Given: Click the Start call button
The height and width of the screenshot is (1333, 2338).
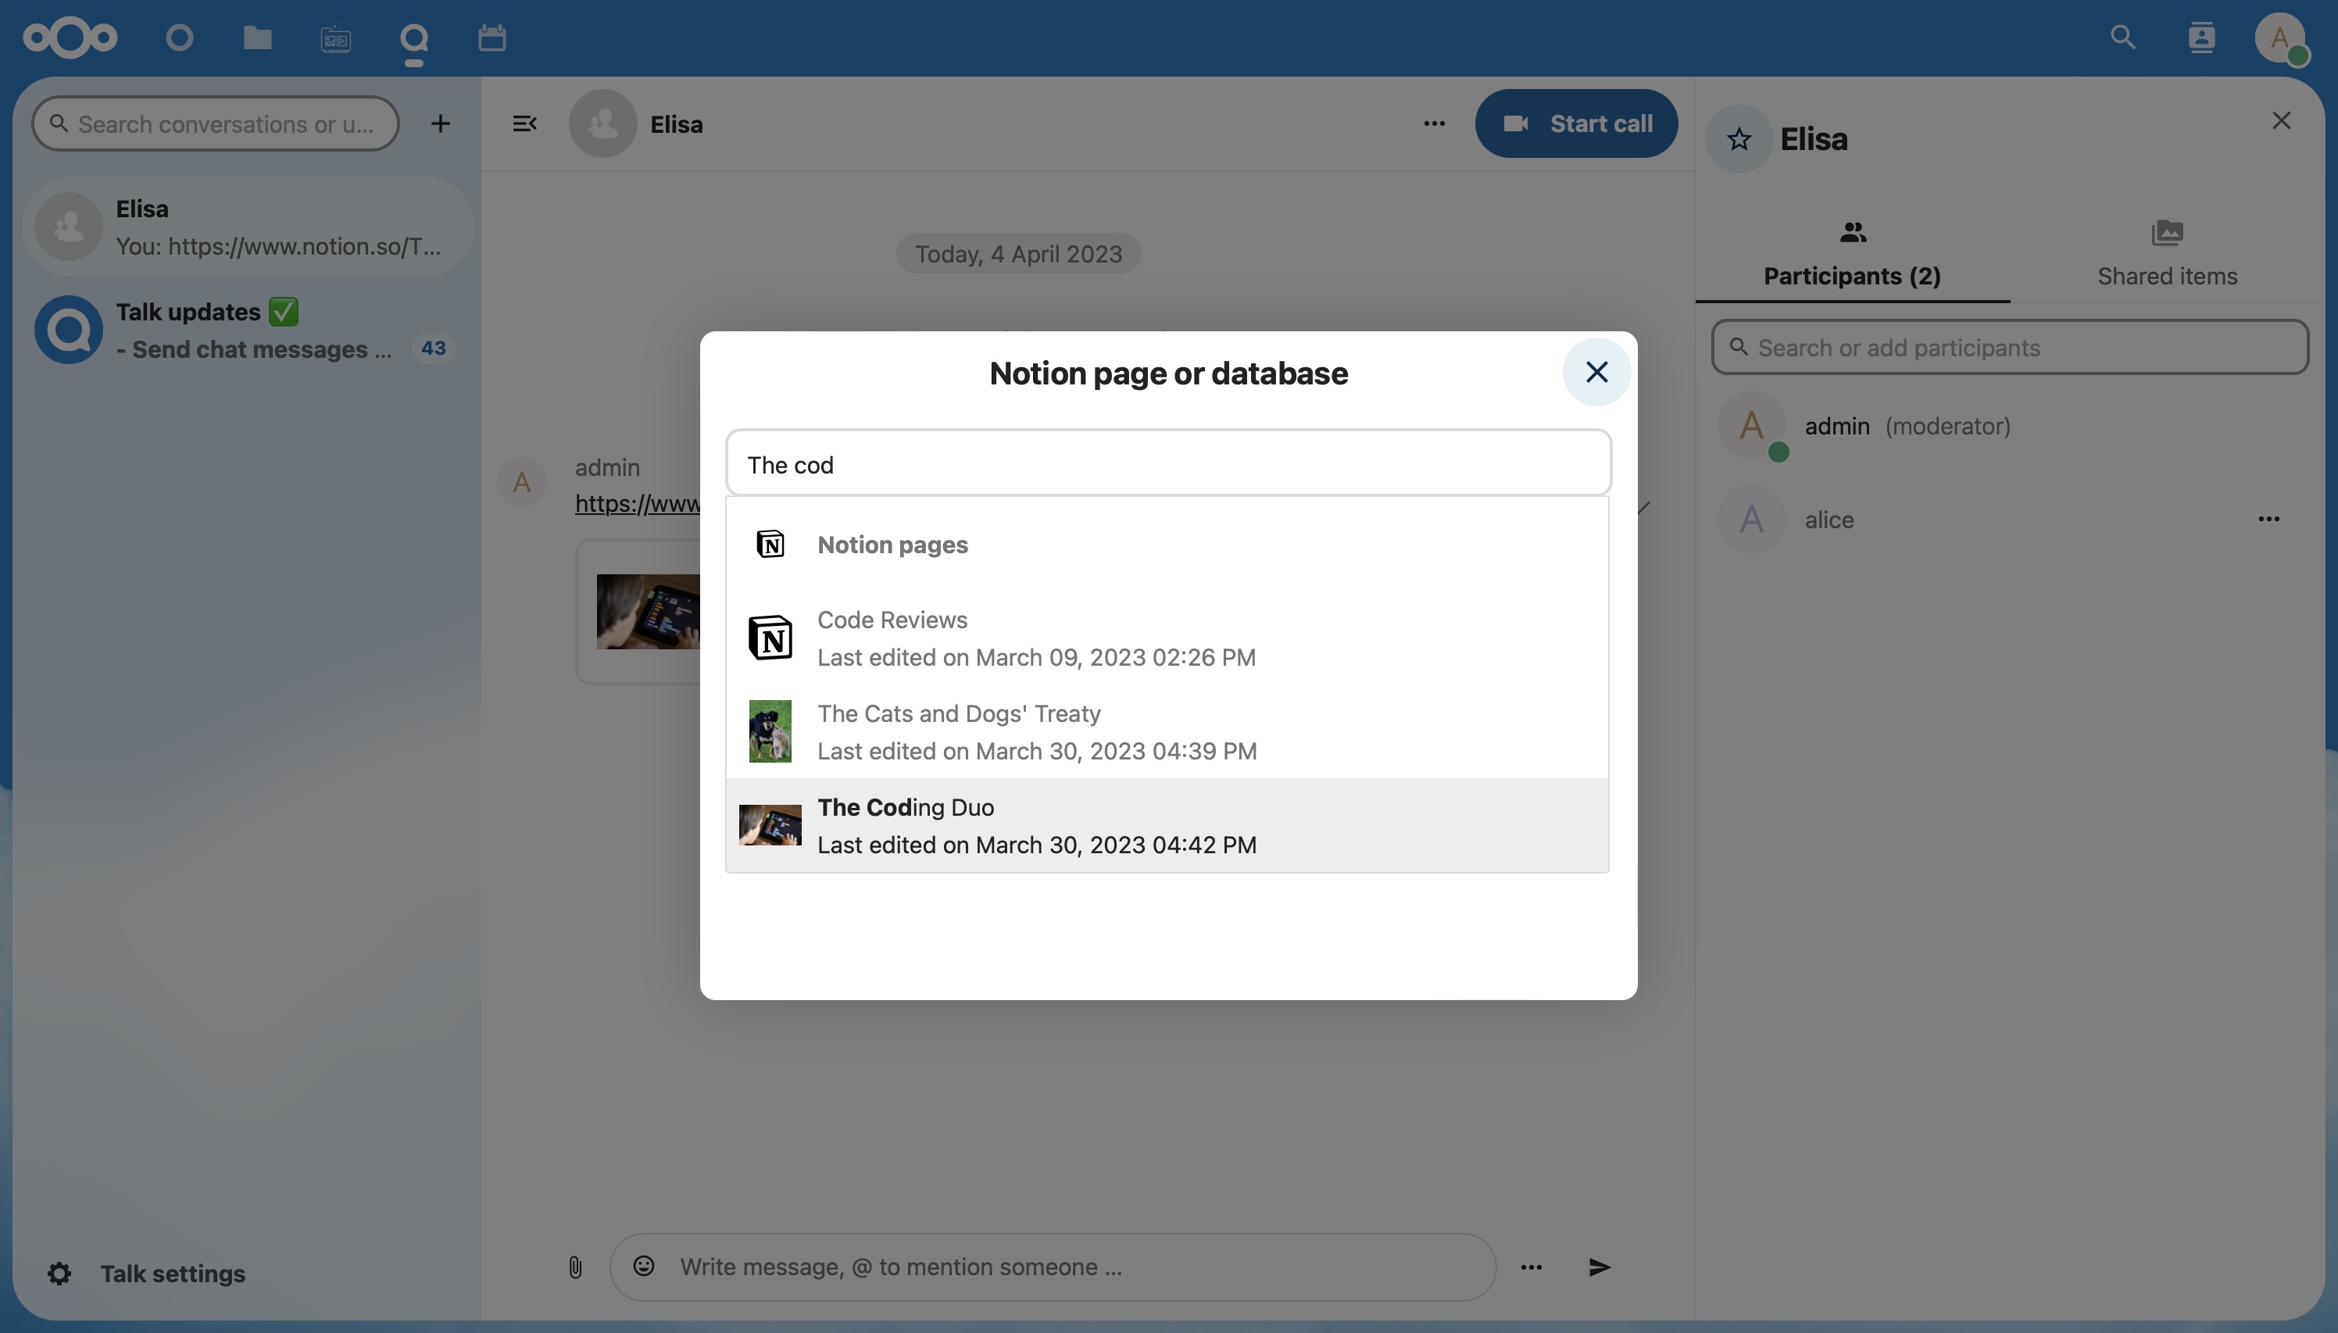Looking at the screenshot, I should click(x=1575, y=123).
